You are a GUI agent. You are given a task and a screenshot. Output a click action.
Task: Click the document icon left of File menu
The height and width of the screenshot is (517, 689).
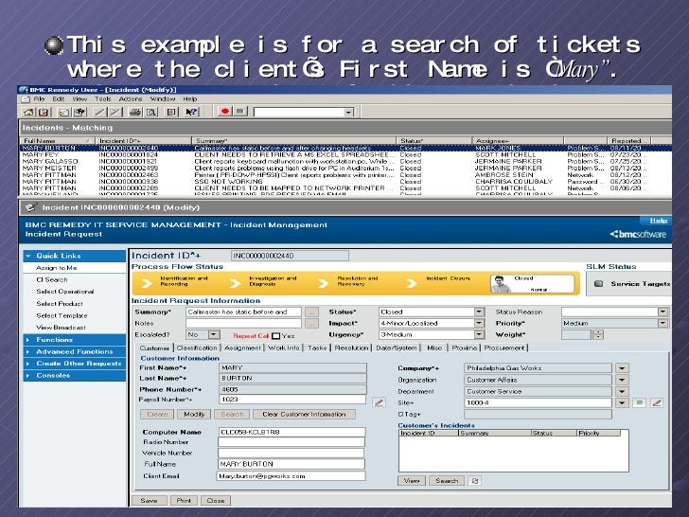pos(26,98)
